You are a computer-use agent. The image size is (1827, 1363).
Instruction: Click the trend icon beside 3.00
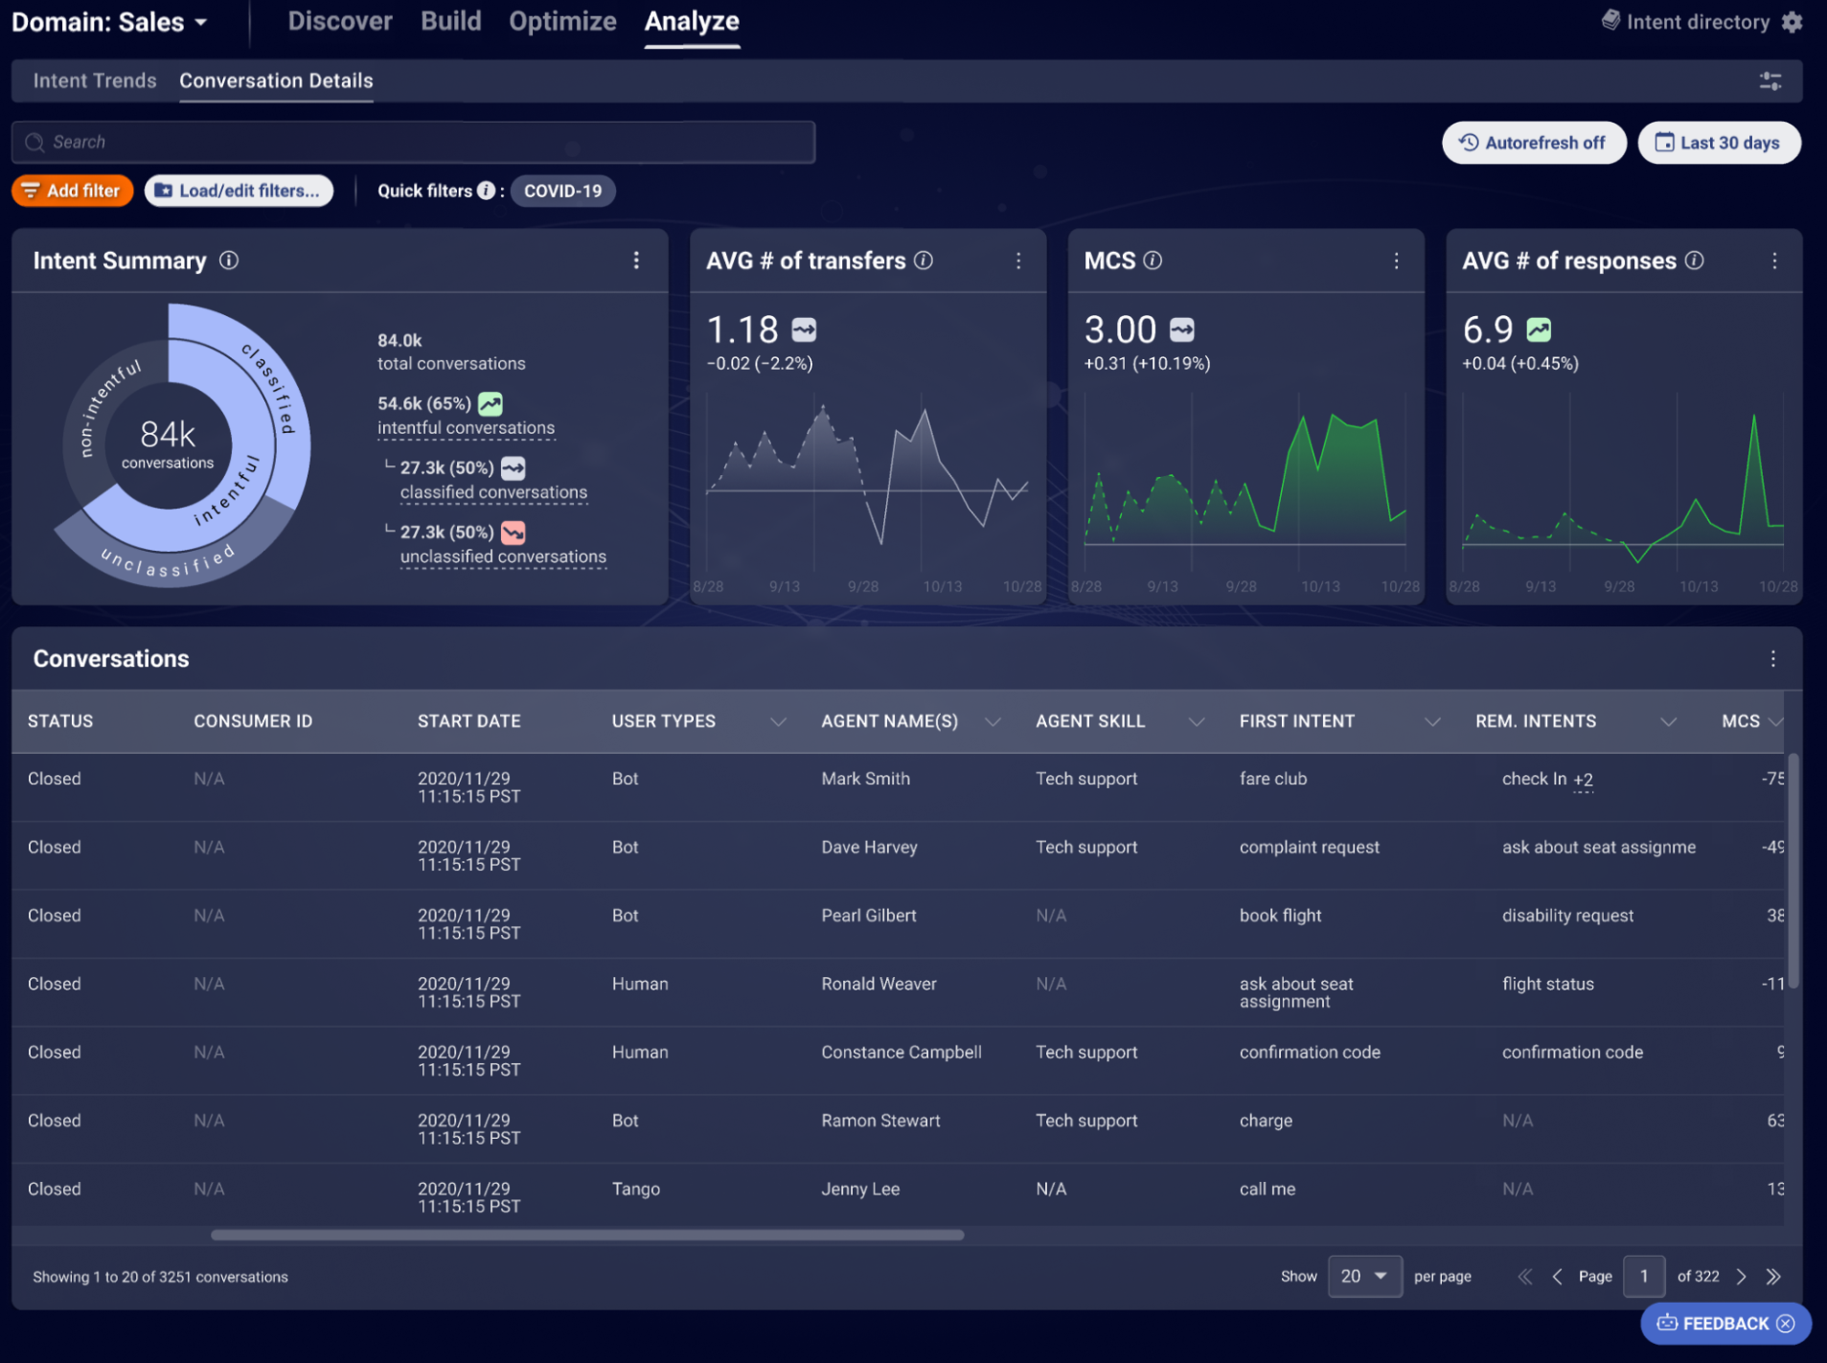click(x=1182, y=330)
